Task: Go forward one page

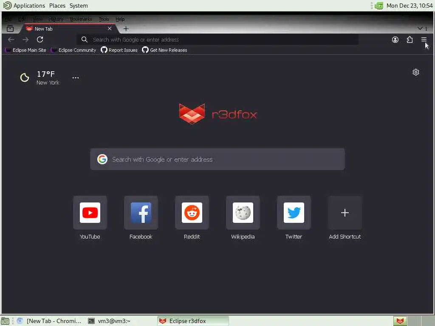Action: (25, 39)
